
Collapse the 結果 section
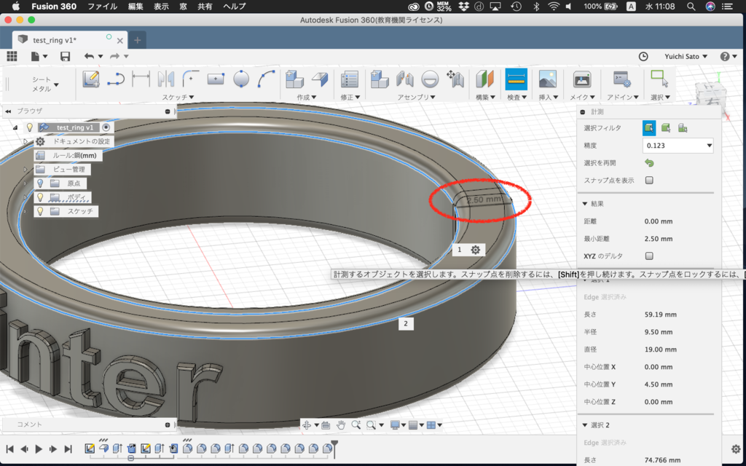pos(585,204)
